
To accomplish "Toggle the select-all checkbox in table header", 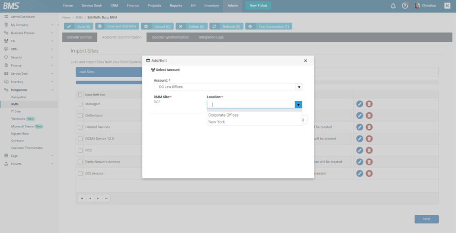I will (x=80, y=94).
